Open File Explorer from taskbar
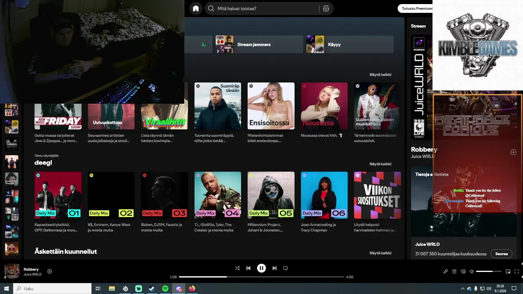The height and width of the screenshot is (294, 523). (112, 289)
